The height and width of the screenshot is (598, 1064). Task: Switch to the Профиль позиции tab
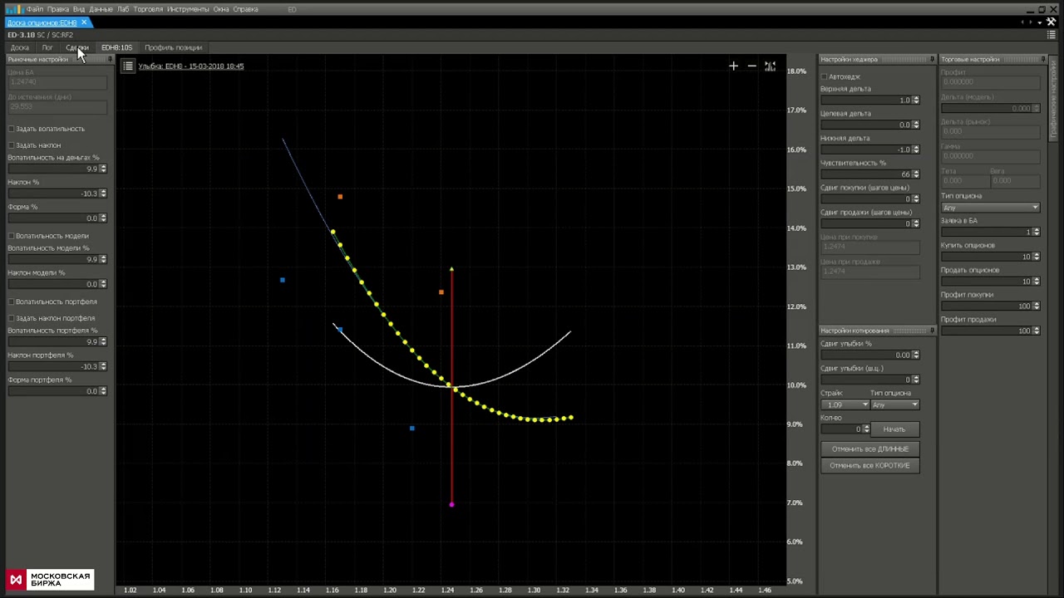(x=173, y=47)
